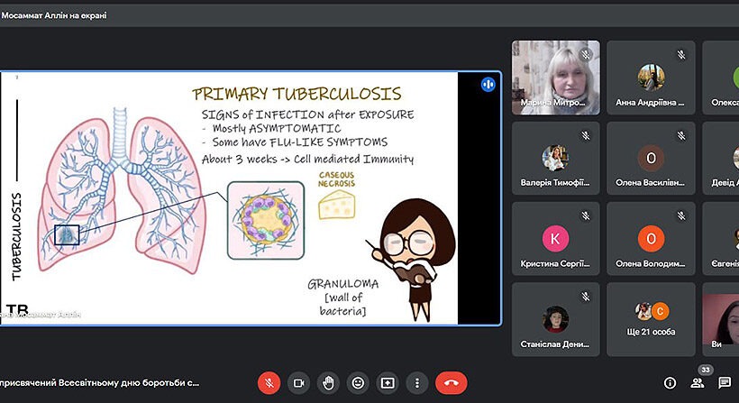This screenshot has width=739, height=403.
Task: Click the brown O avatar of Олена Василівн
Action: (x=651, y=158)
